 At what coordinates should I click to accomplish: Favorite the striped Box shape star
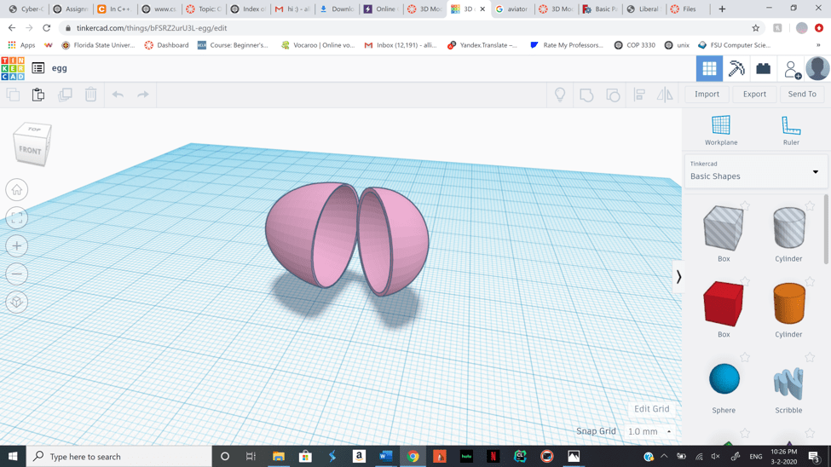click(745, 205)
